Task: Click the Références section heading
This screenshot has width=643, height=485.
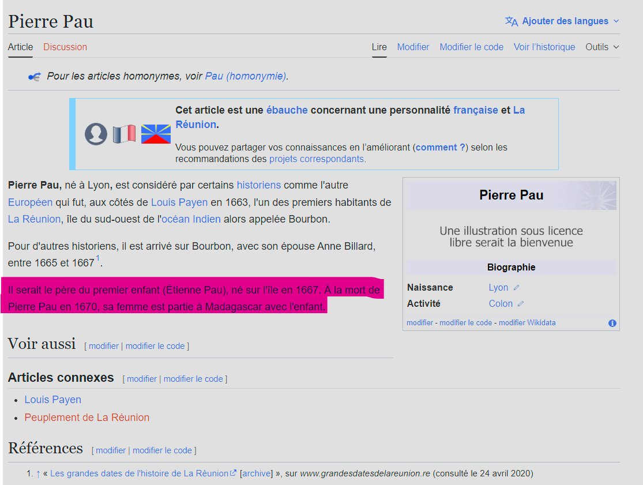Action: 46,449
